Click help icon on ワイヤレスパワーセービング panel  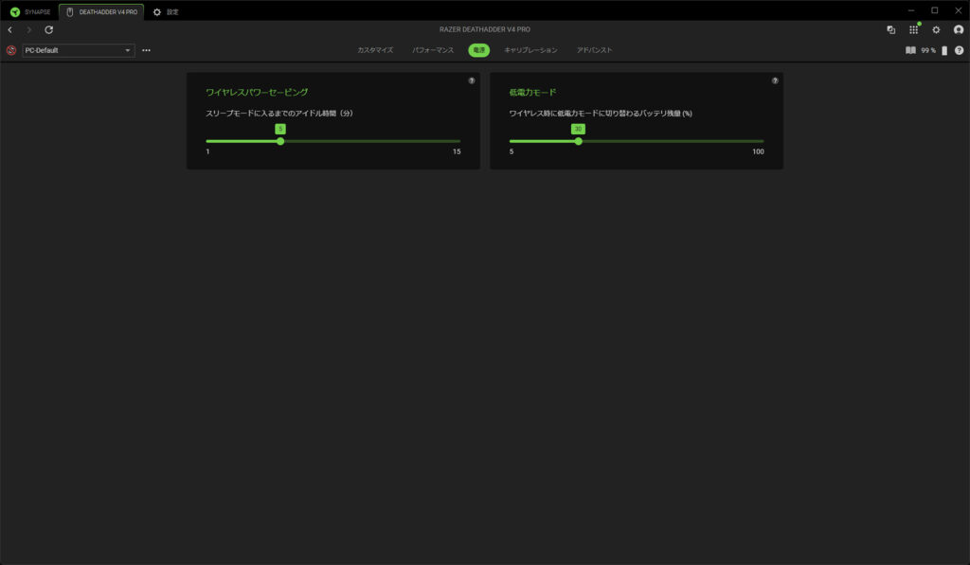[x=472, y=81]
